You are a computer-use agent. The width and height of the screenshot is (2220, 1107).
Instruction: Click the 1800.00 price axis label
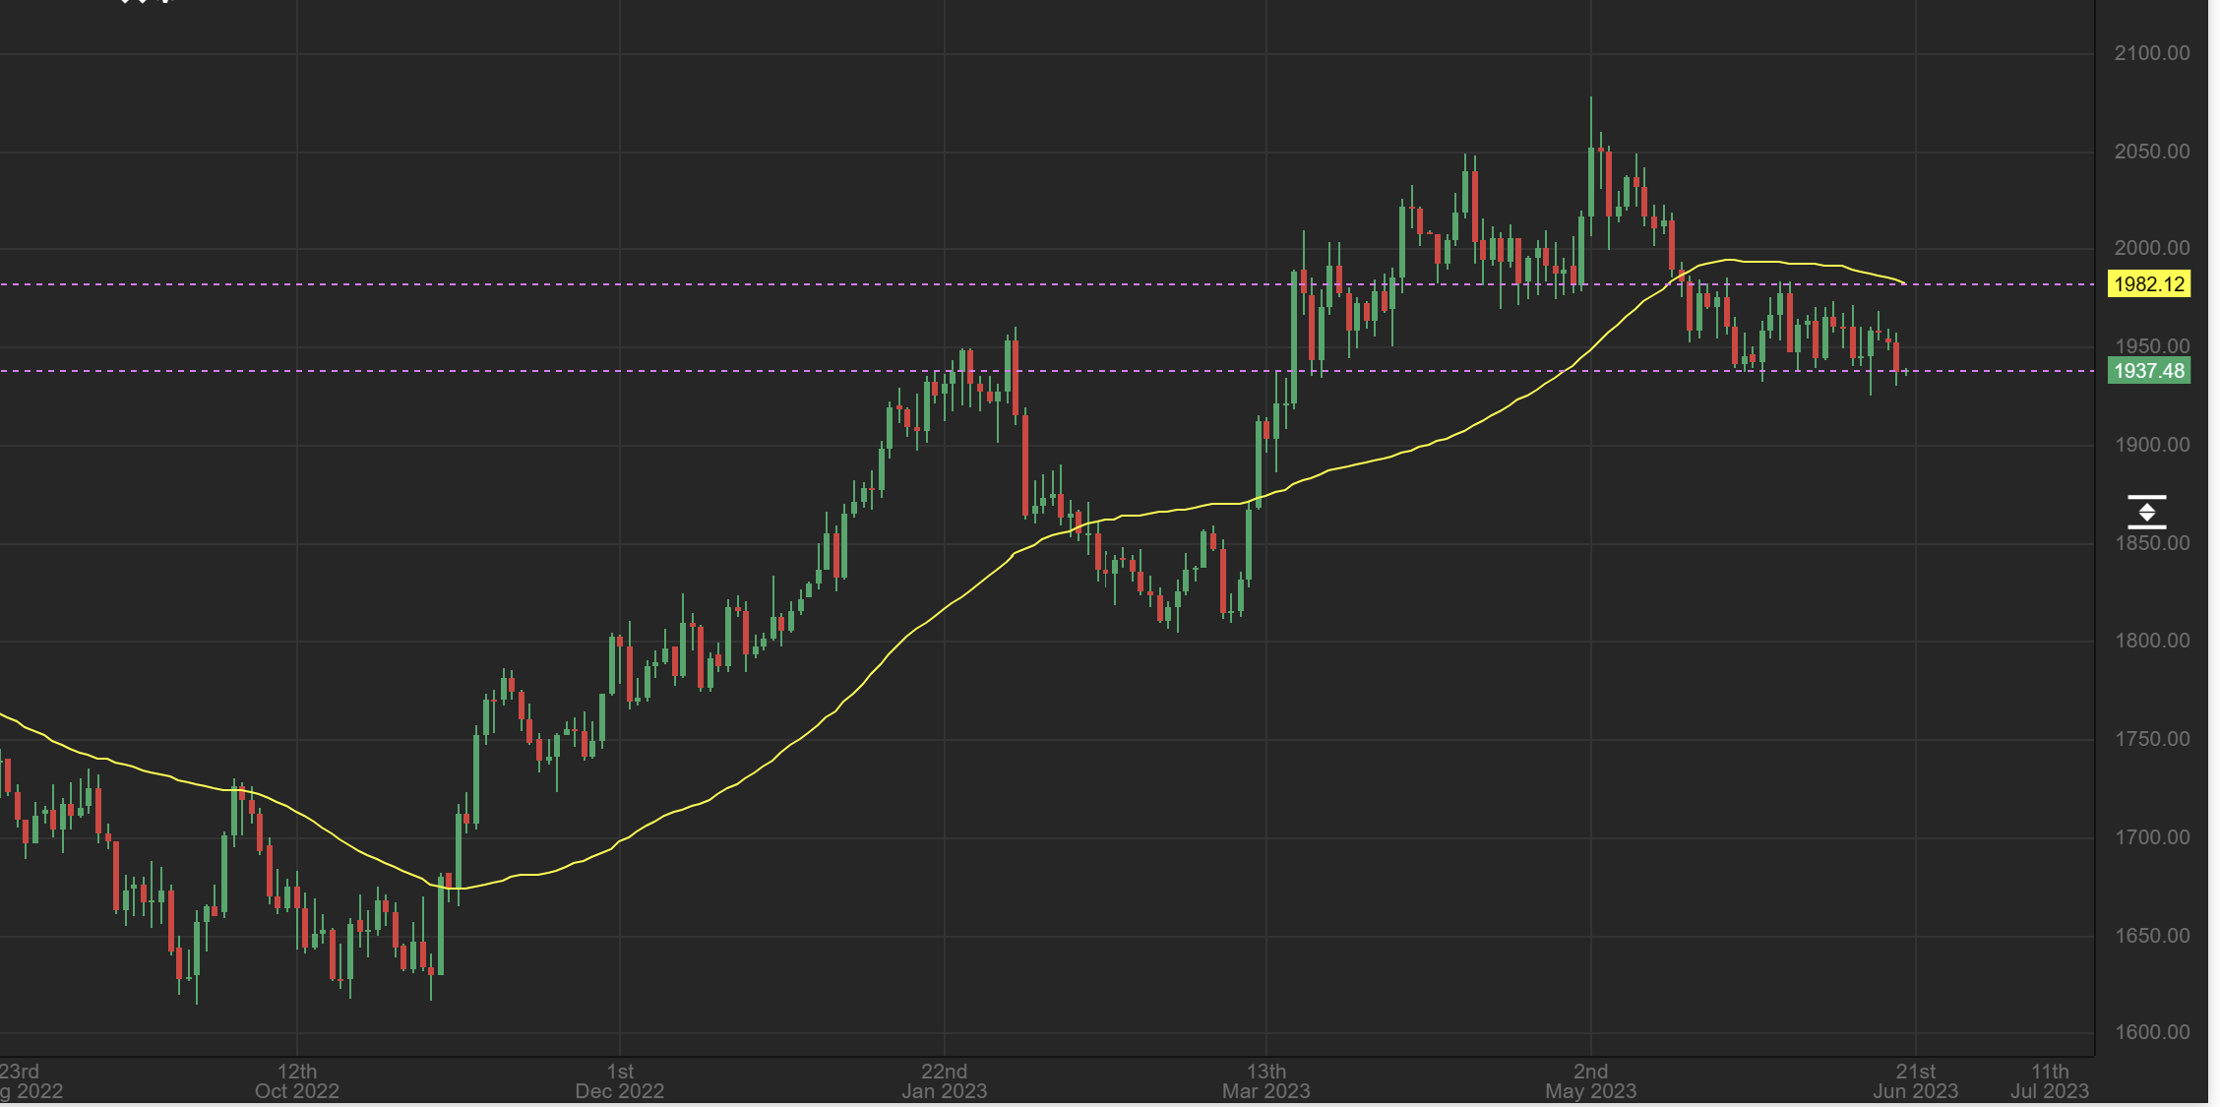point(2152,641)
